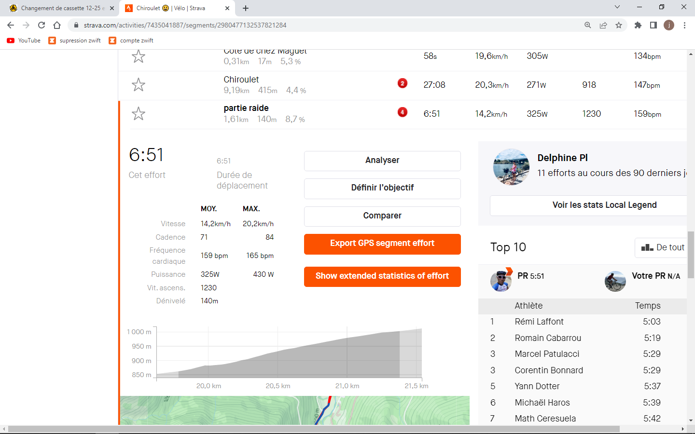Click scroll-down arrow of vertical scrollbar
Viewport: 695px width, 434px height.
click(691, 420)
